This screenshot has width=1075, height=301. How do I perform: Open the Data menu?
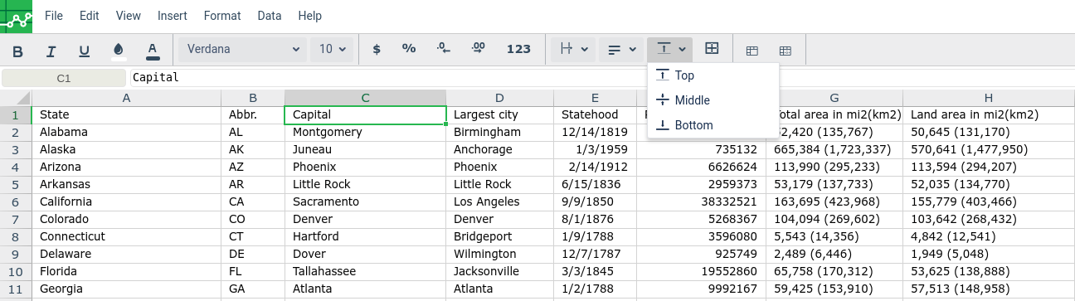pos(270,16)
